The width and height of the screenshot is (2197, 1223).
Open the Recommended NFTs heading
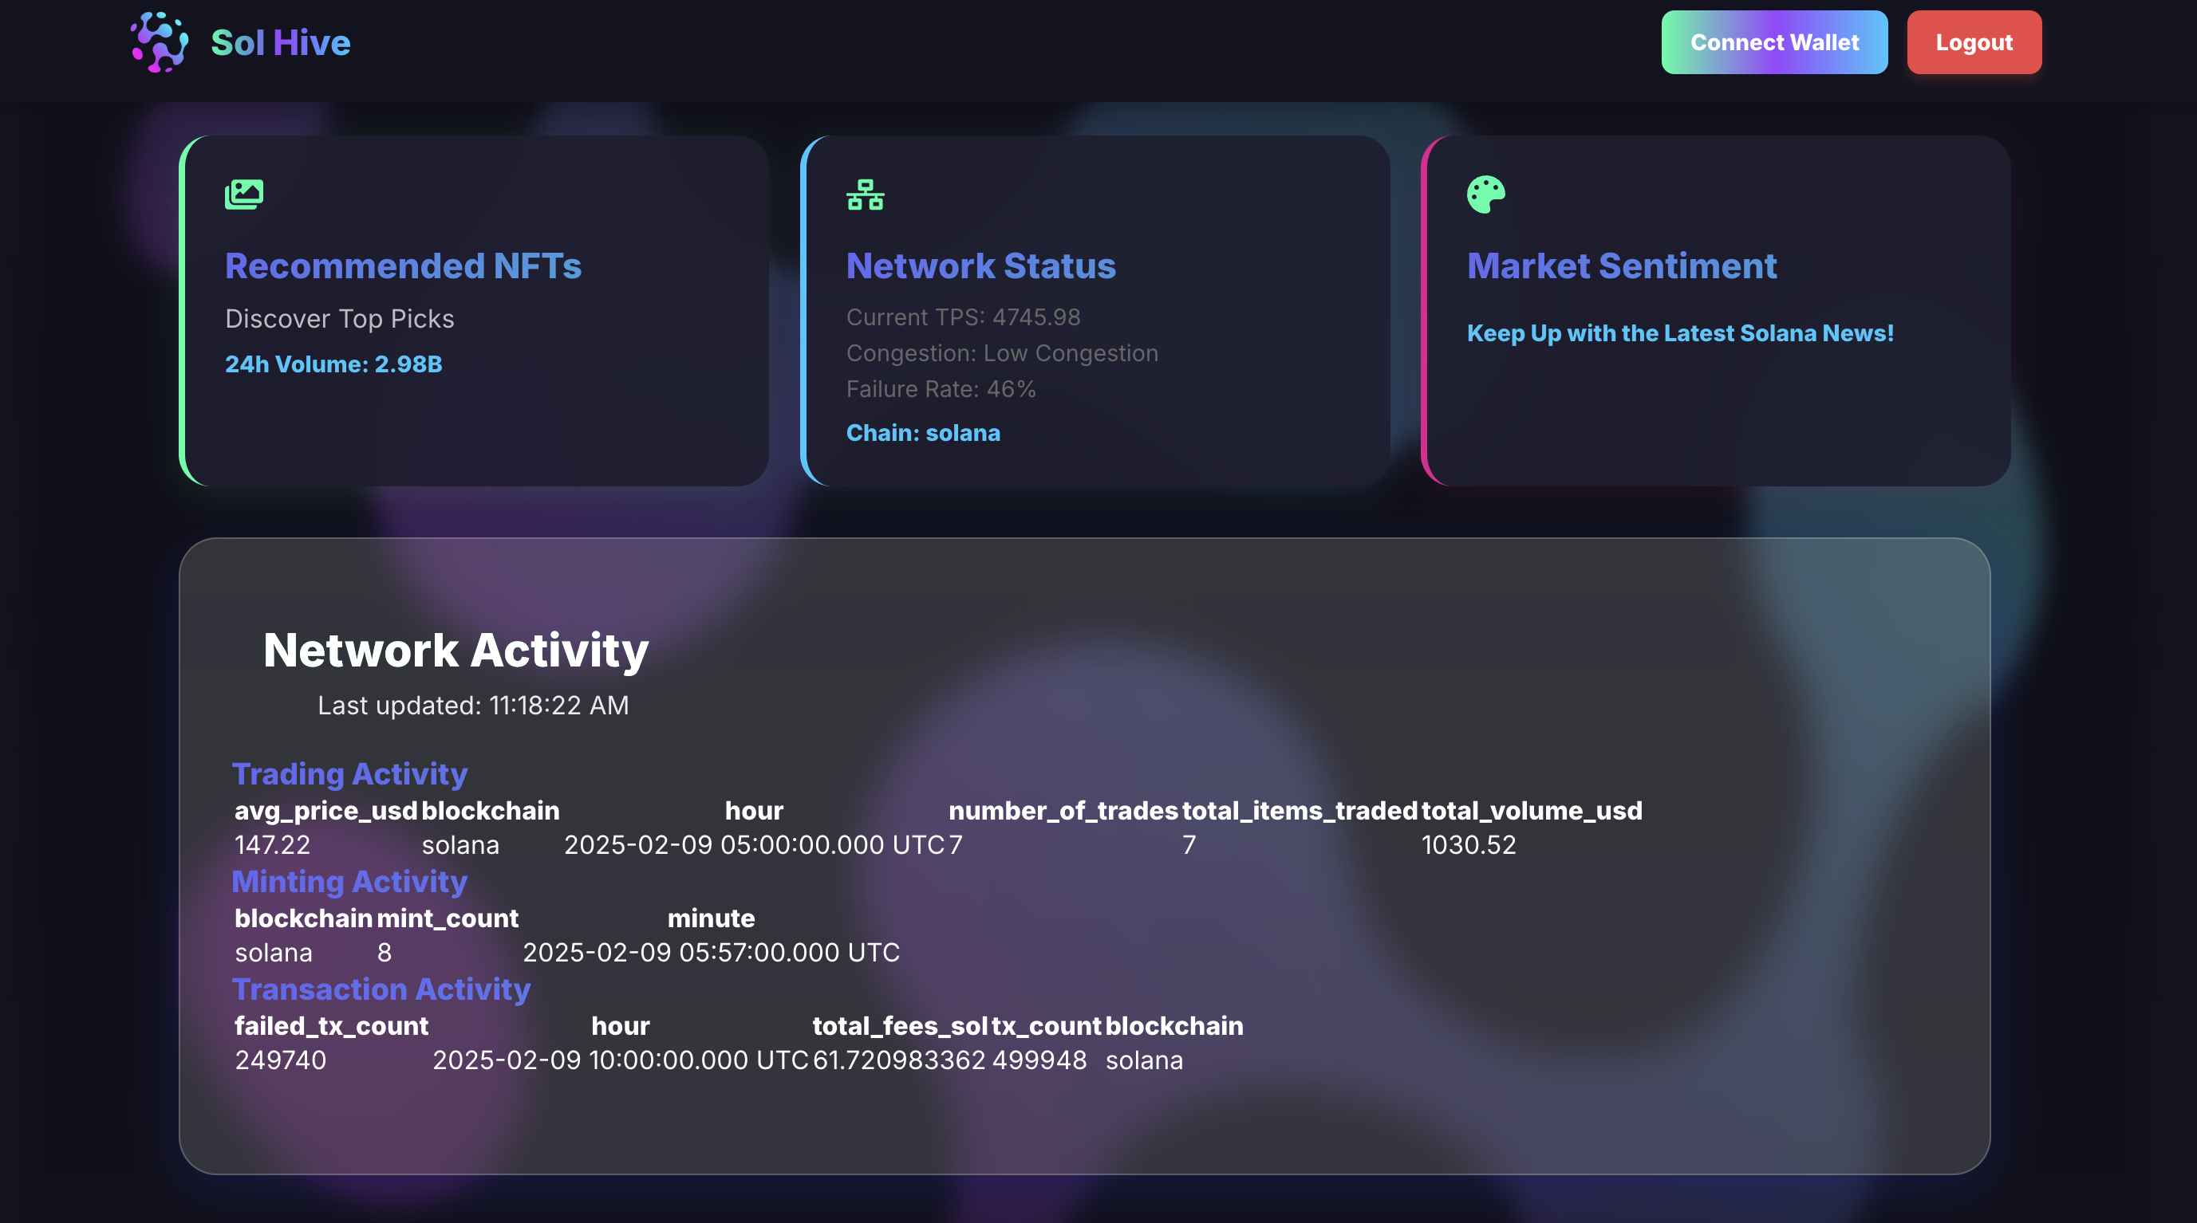[403, 266]
